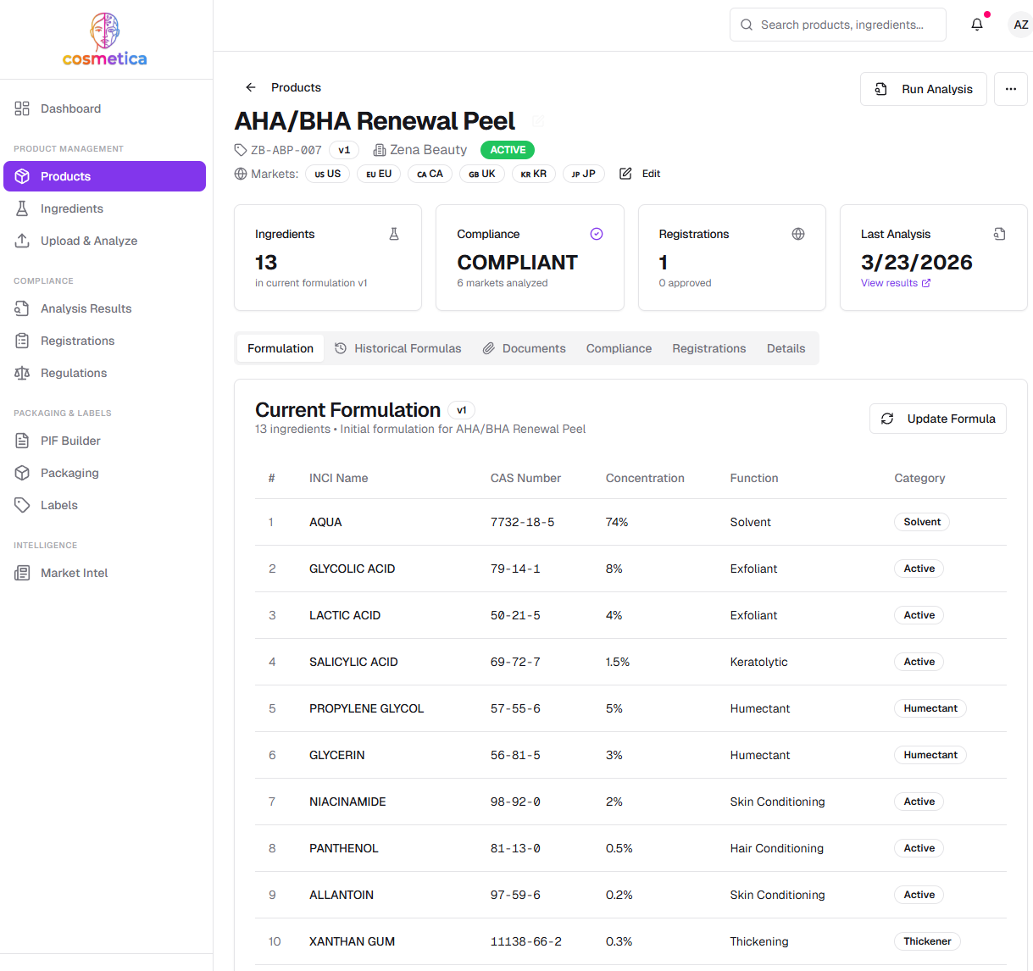This screenshot has width=1033, height=971.
Task: Click the notification bell icon
Action: pyautogui.click(x=977, y=25)
